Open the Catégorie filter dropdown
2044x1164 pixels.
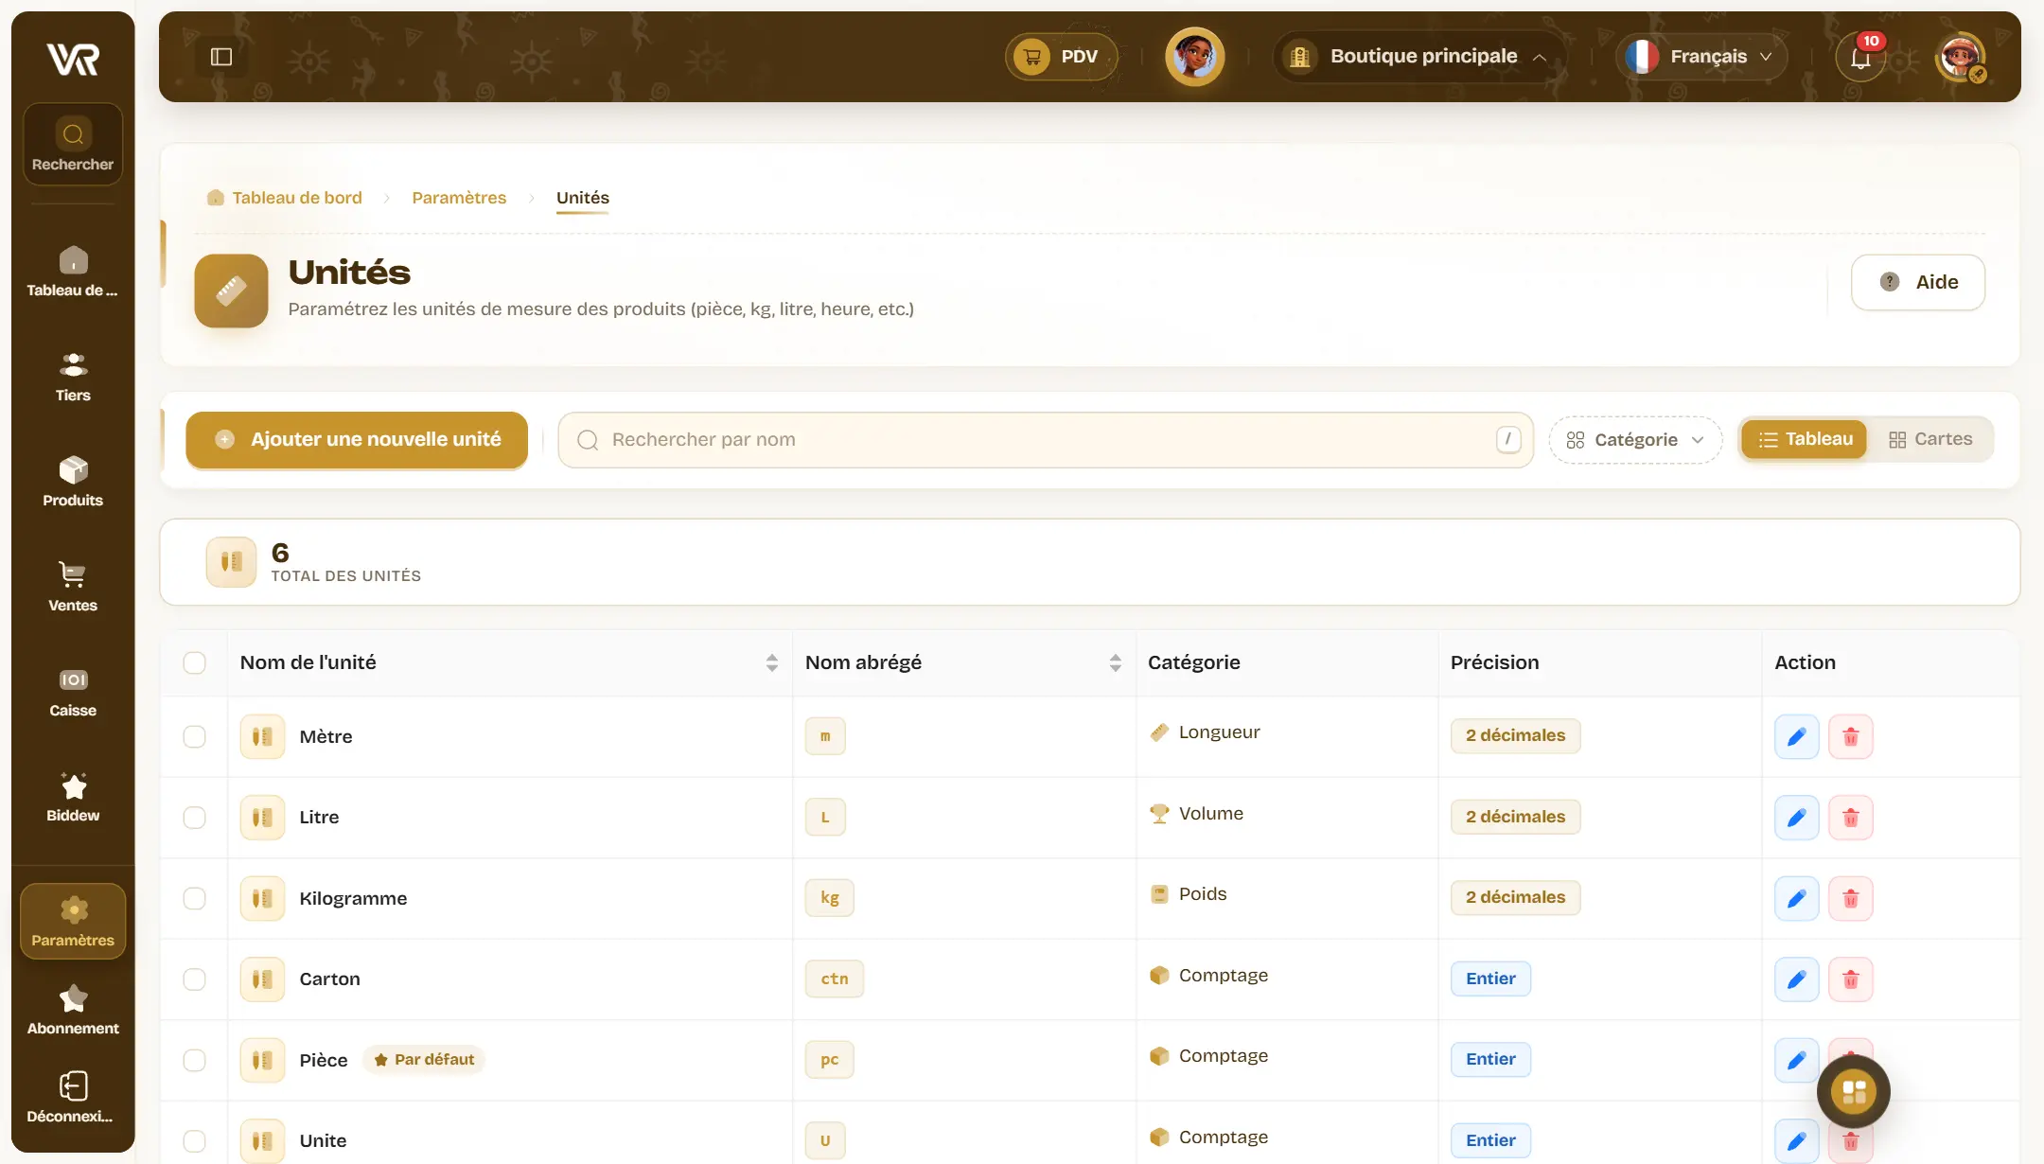coord(1635,440)
